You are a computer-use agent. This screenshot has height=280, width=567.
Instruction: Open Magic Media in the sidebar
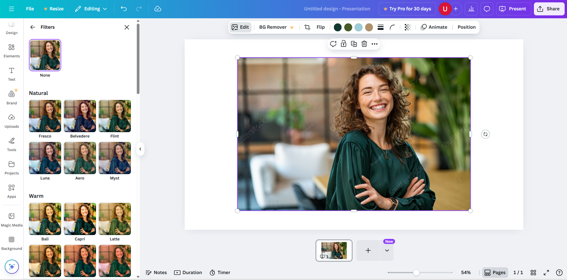pyautogui.click(x=12, y=219)
